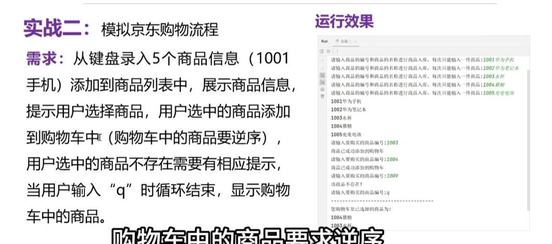
Task: Click the purchase prompt line with 1009
Action: click(x=365, y=176)
